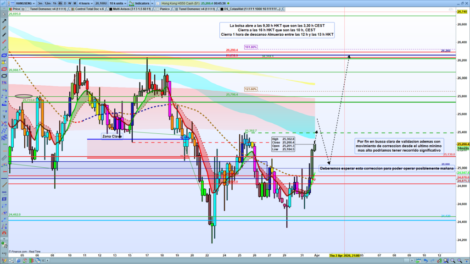Select the cursor pointer tool in left sidebar

tap(4, 14)
